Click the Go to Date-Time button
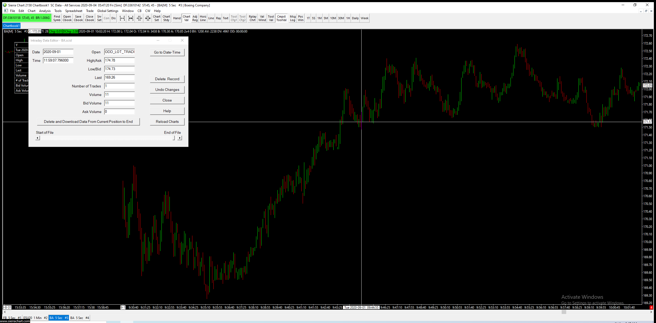Viewport: 656px width, 323px height. click(167, 52)
